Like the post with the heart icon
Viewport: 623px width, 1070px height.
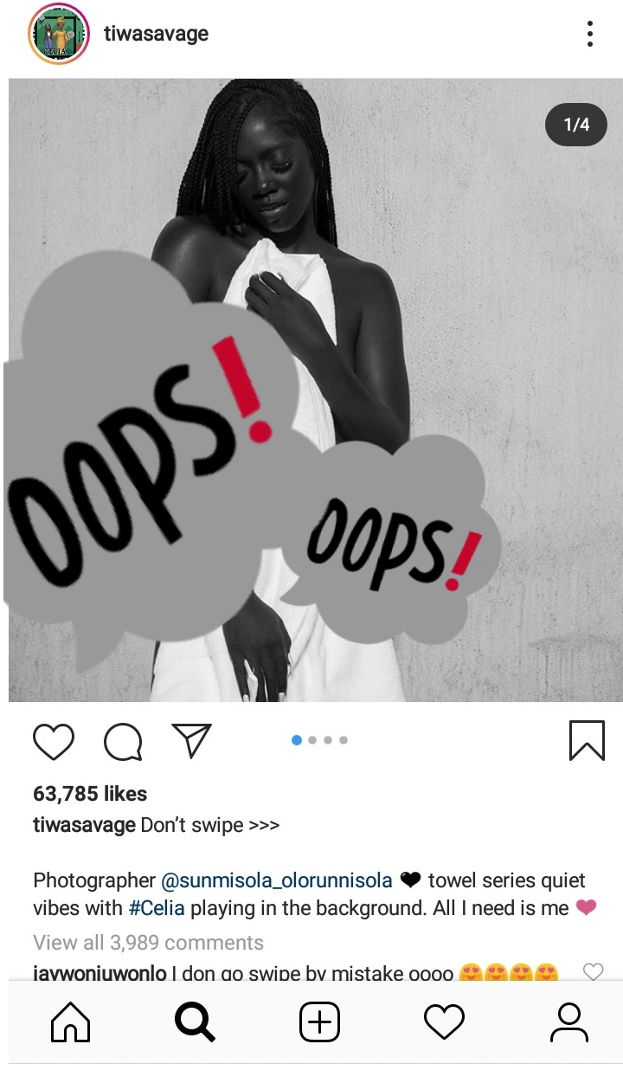pyautogui.click(x=54, y=742)
